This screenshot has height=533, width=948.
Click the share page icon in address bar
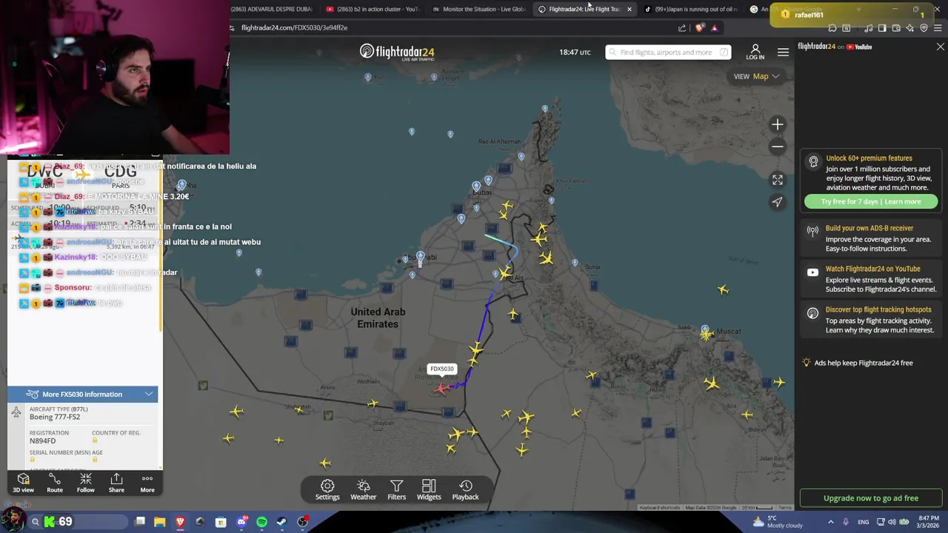(x=681, y=28)
